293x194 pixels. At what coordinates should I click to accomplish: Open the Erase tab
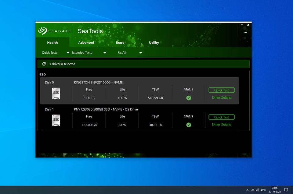tap(120, 43)
